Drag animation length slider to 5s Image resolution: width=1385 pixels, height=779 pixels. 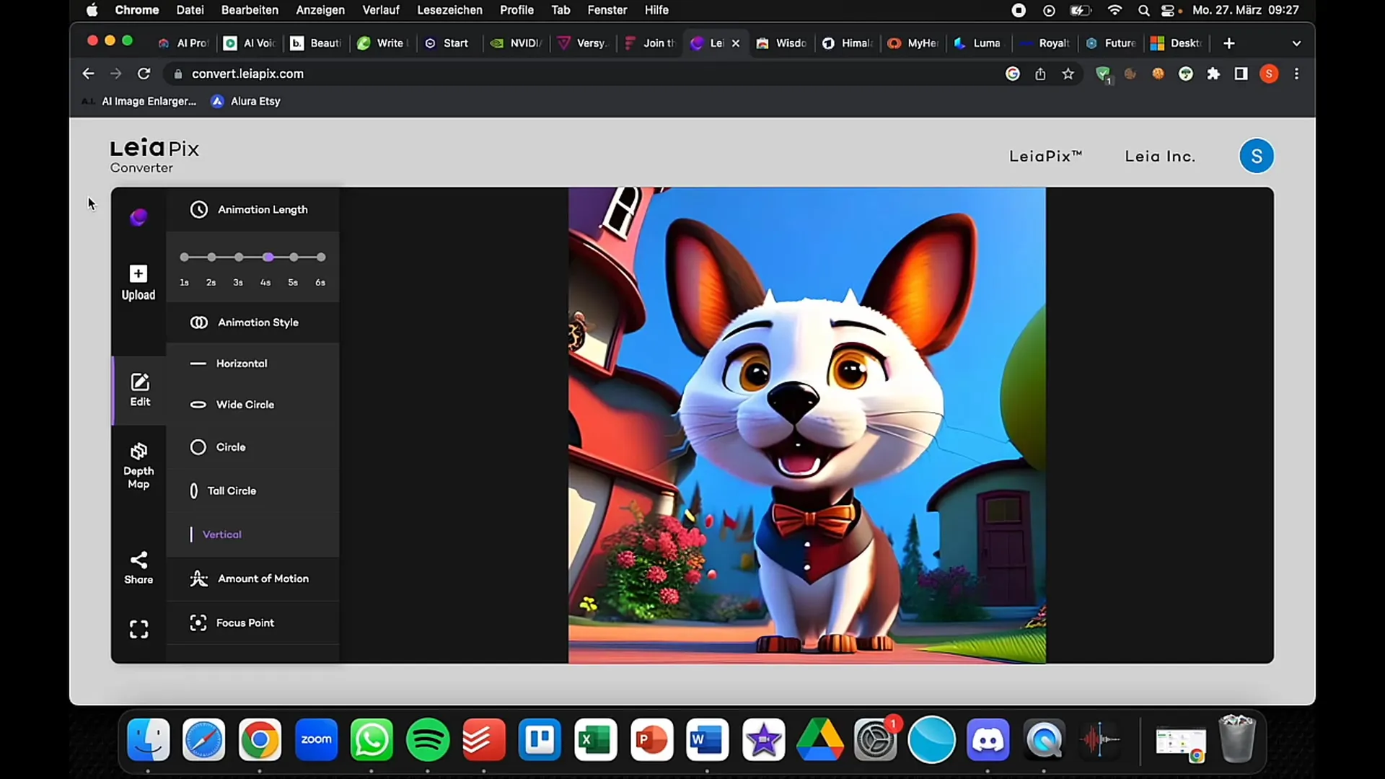(293, 256)
